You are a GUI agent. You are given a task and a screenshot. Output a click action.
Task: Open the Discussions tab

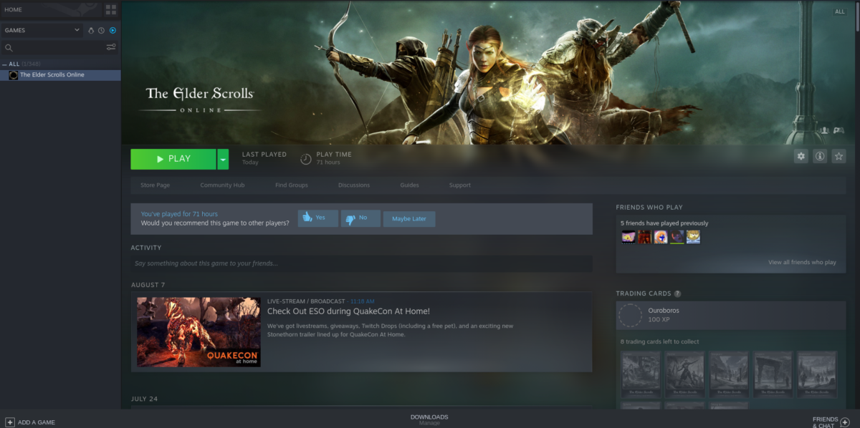tap(354, 185)
